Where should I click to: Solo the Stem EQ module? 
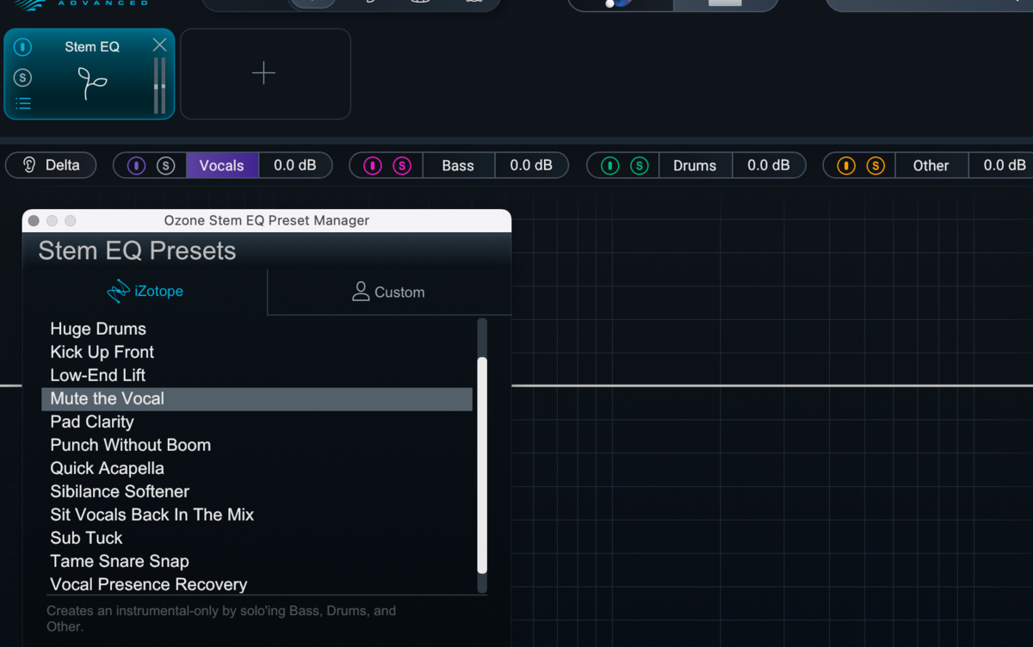pyautogui.click(x=23, y=77)
